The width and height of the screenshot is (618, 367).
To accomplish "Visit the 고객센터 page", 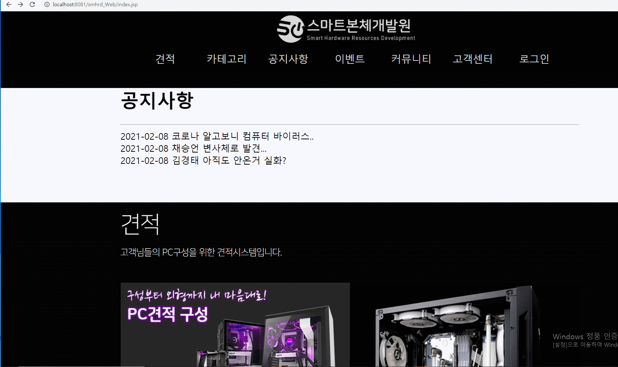I will point(472,59).
